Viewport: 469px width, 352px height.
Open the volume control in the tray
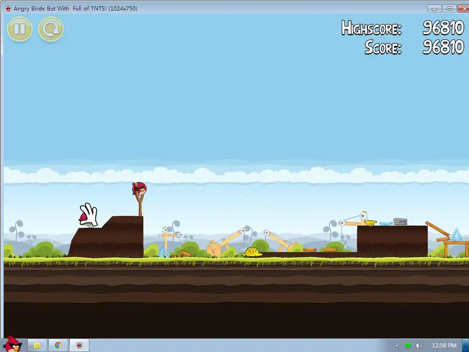coord(419,346)
